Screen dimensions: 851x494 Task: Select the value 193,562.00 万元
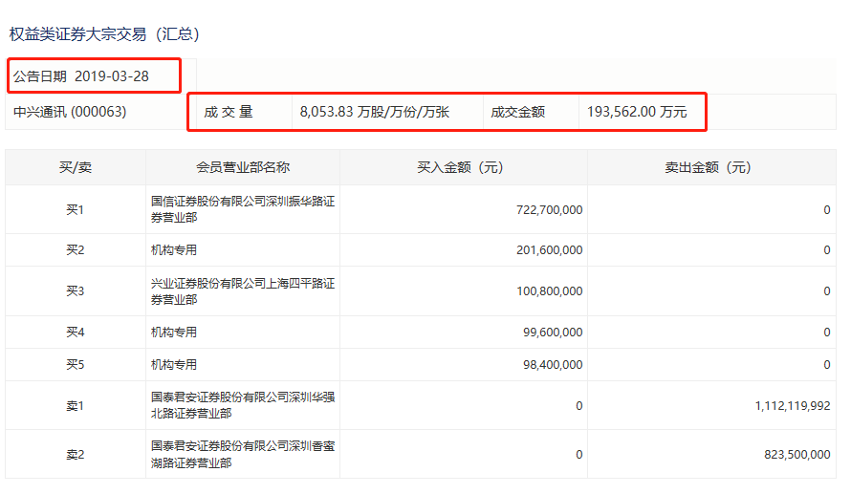pos(637,112)
